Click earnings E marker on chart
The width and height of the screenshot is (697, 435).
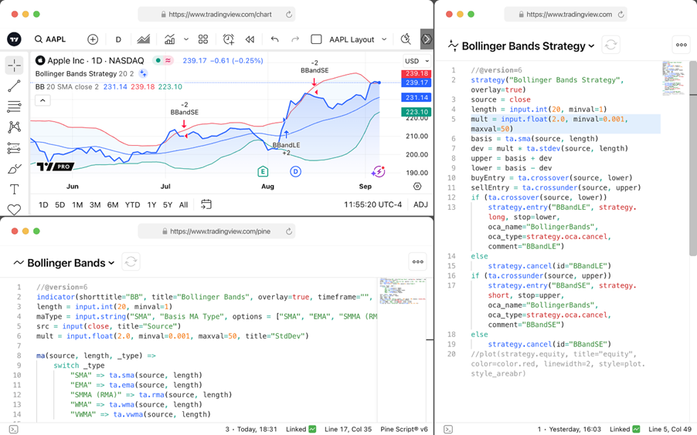(263, 171)
